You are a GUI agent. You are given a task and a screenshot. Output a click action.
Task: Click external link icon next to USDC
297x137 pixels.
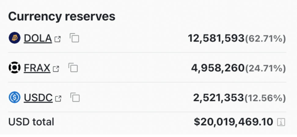58,99
